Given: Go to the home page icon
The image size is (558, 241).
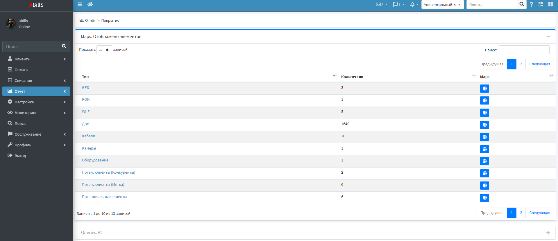Looking at the screenshot, I should click(90, 4).
